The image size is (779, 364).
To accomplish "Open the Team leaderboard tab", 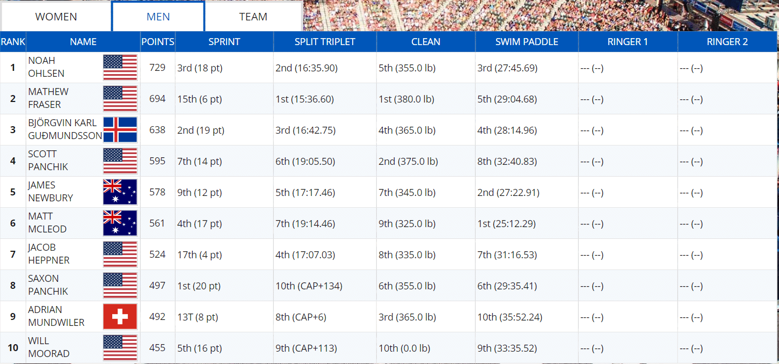I will pyautogui.click(x=253, y=17).
